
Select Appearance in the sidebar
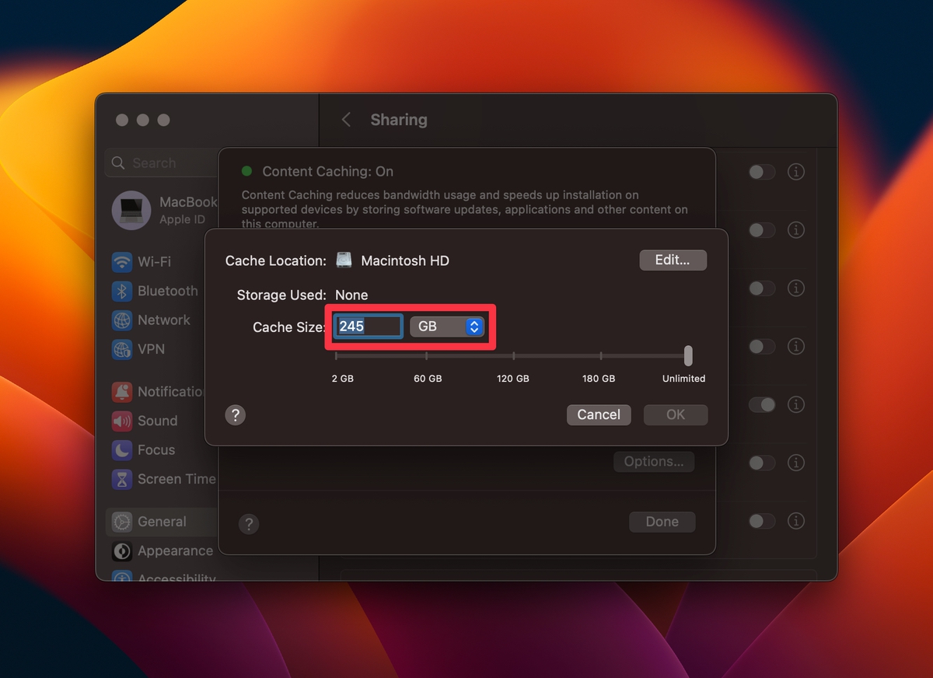[x=122, y=551]
